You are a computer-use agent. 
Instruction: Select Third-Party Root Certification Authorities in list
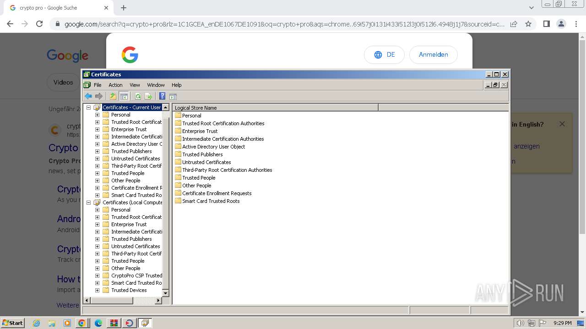click(x=227, y=170)
